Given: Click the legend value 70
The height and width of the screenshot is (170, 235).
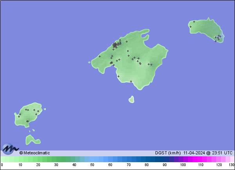Looking at the screenshot, I should click(128, 165).
